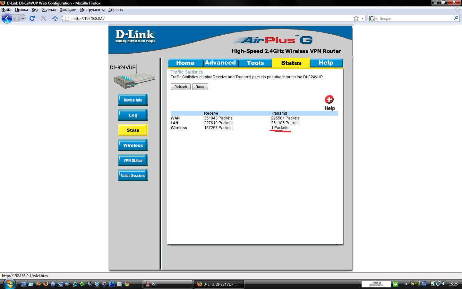Click the Bluetooth tray icon

424,284
